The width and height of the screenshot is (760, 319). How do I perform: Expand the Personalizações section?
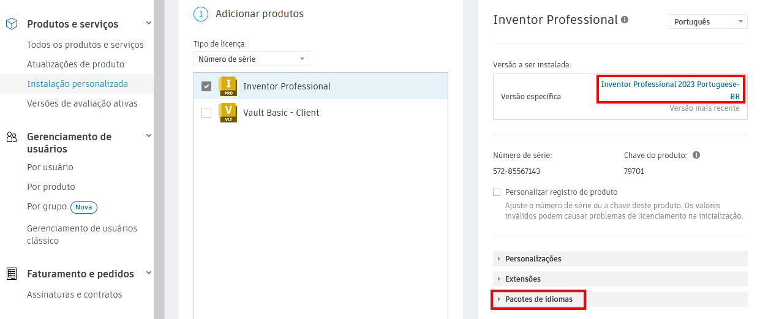pyautogui.click(x=533, y=258)
